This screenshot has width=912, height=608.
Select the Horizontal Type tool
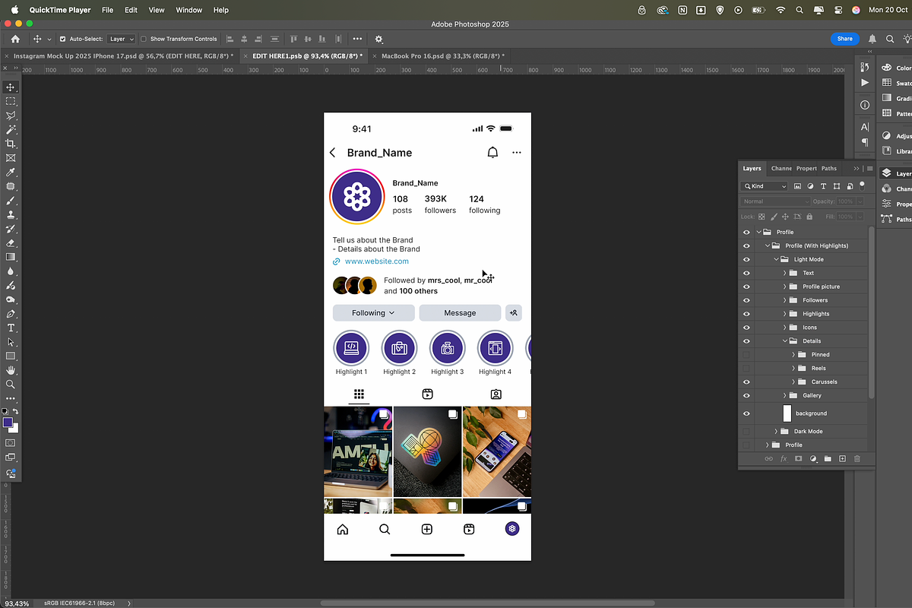tap(11, 328)
